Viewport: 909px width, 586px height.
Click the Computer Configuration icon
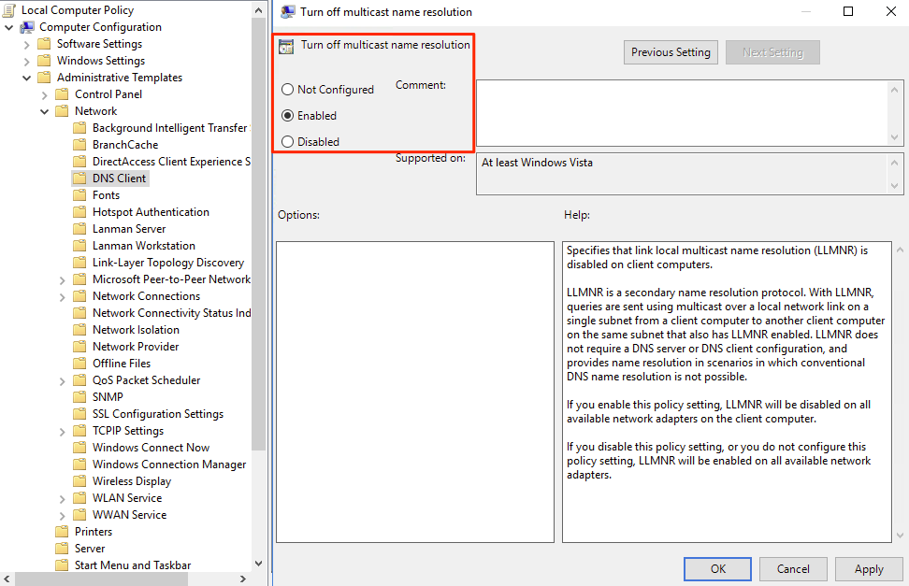click(28, 27)
